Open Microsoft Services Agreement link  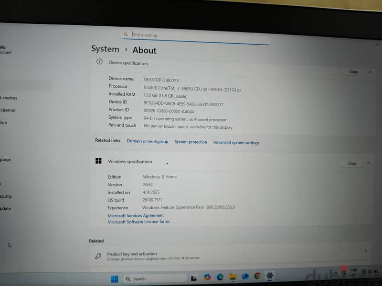[x=136, y=215]
